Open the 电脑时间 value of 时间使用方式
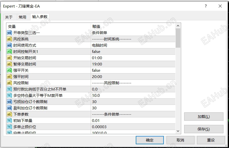The height and width of the screenshot is (148, 229). click(x=133, y=45)
